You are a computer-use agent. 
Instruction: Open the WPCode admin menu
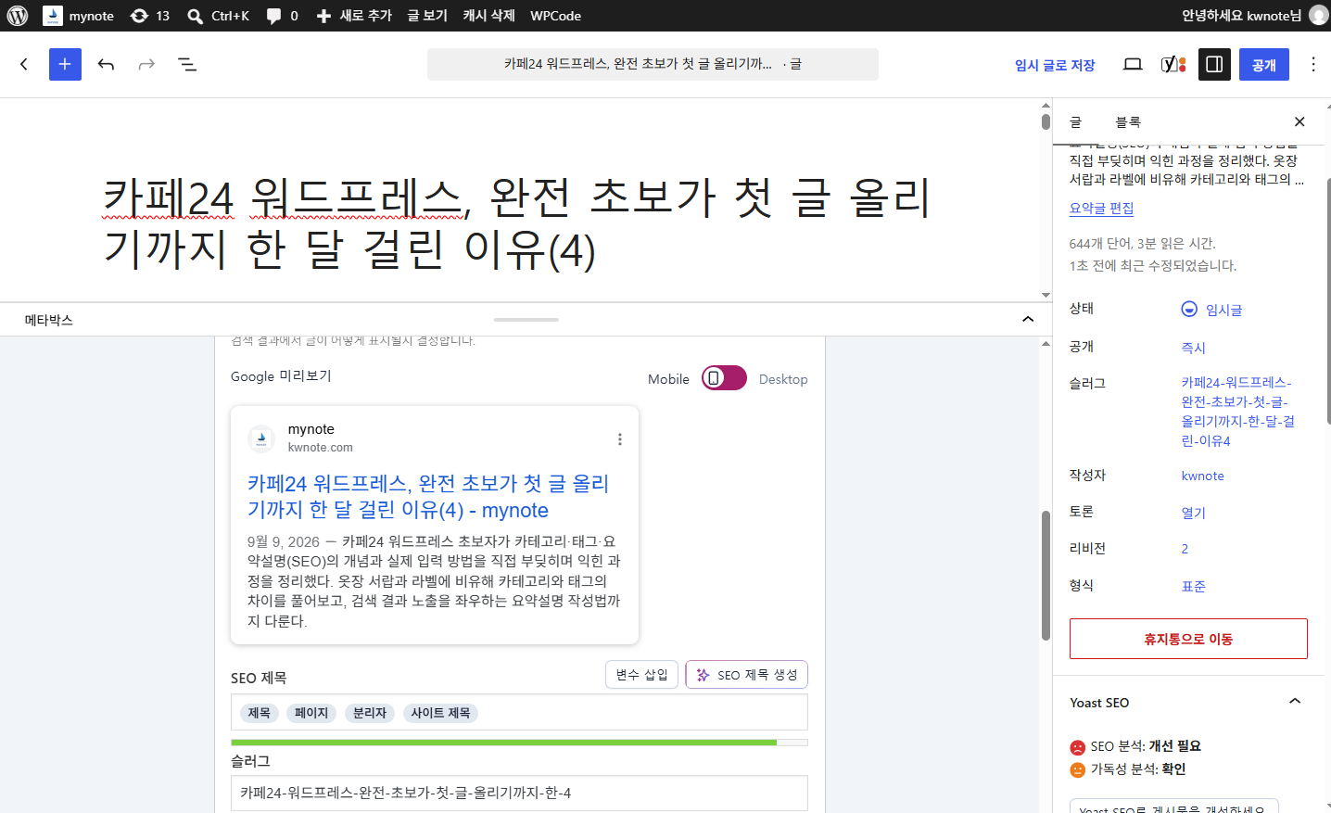555,16
